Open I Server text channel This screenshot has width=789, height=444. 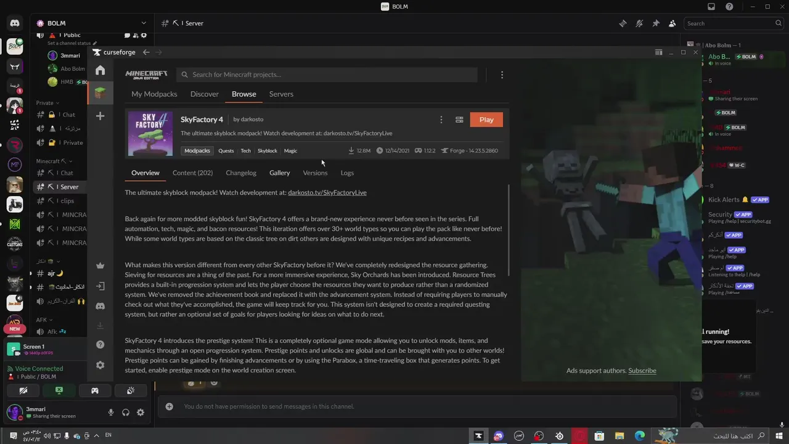[62, 187]
